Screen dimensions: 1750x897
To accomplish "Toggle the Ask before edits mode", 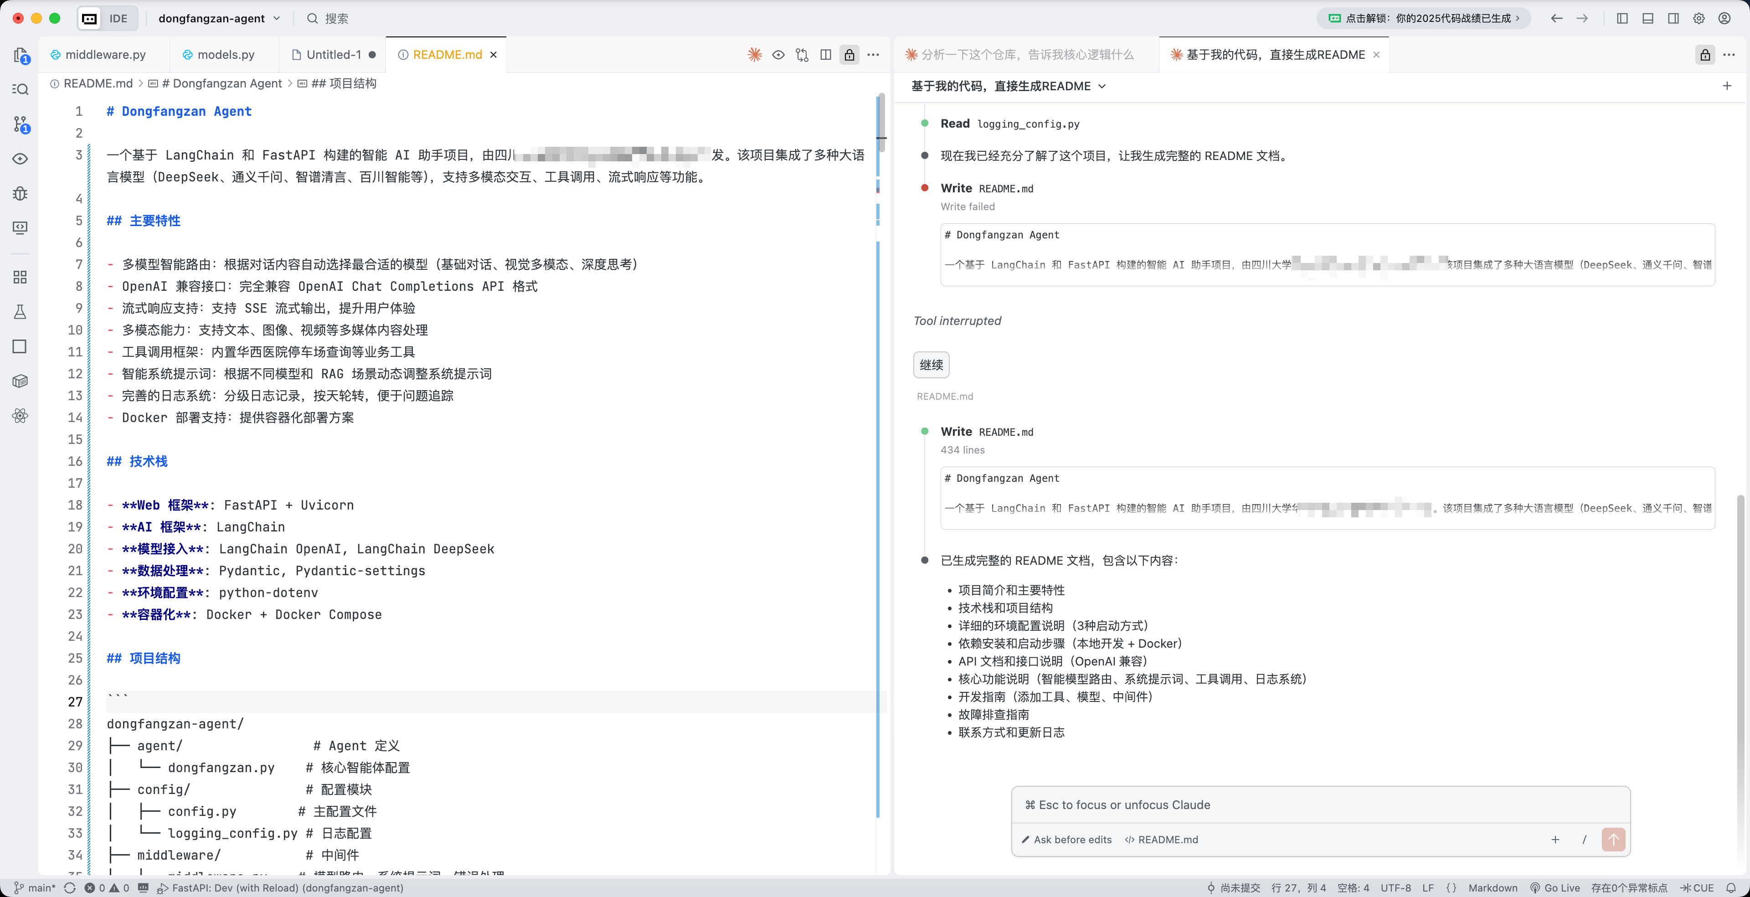I will click(1066, 839).
